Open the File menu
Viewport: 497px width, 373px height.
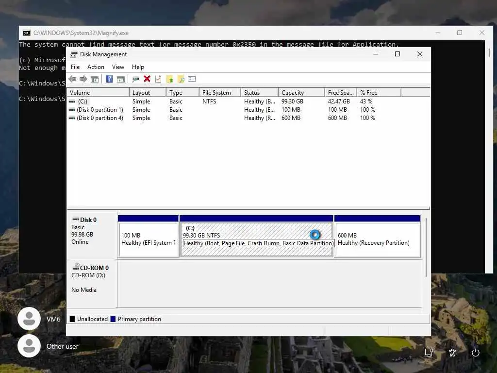click(75, 67)
